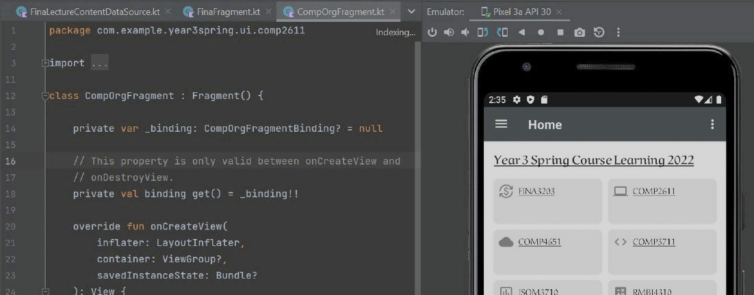Open the COMP2611 course link
754x295 pixels.
point(653,191)
